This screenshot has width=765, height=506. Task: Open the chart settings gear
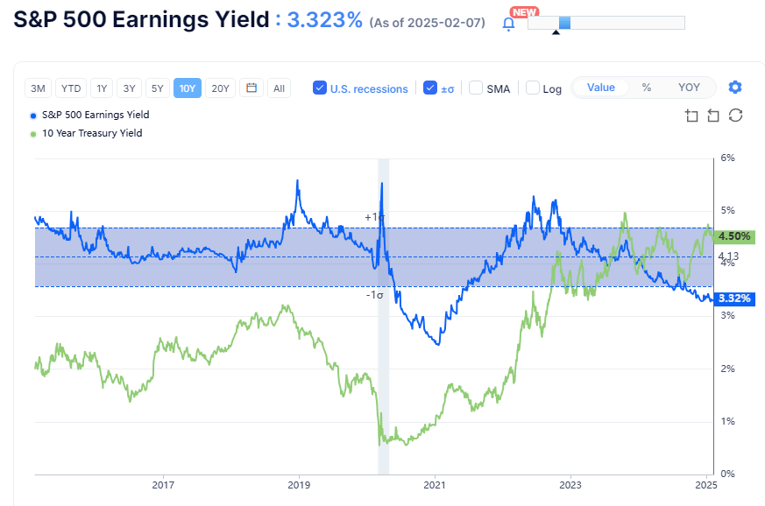pos(735,87)
